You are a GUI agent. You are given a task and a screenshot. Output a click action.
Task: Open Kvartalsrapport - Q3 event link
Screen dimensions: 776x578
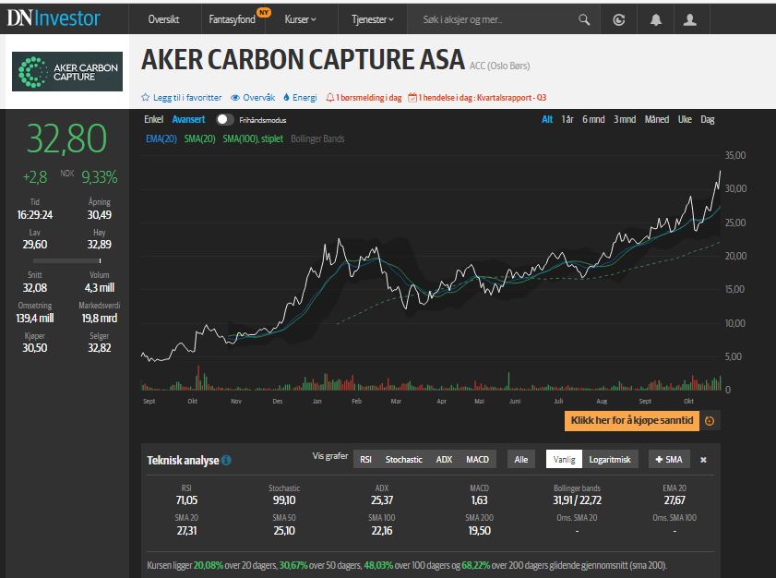(512, 98)
